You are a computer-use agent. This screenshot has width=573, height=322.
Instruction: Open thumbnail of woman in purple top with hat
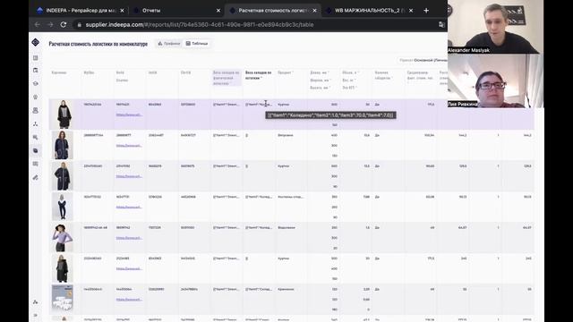click(x=63, y=237)
